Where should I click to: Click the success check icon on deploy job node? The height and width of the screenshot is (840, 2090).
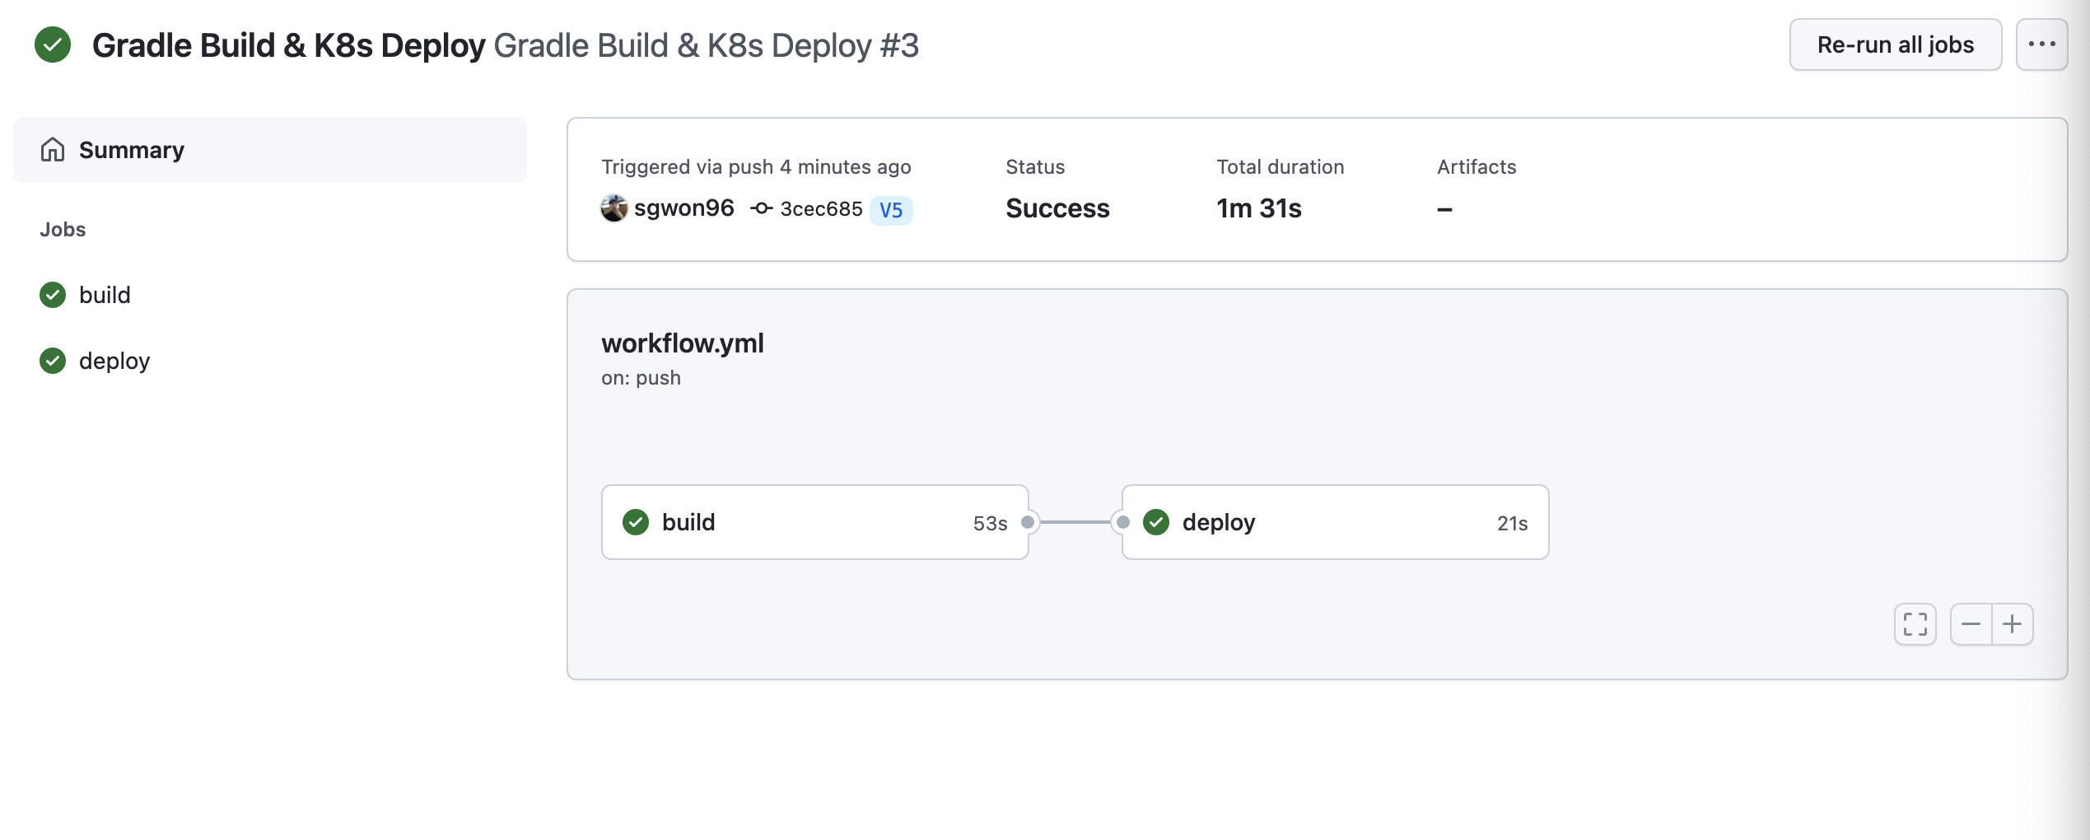pos(1155,522)
